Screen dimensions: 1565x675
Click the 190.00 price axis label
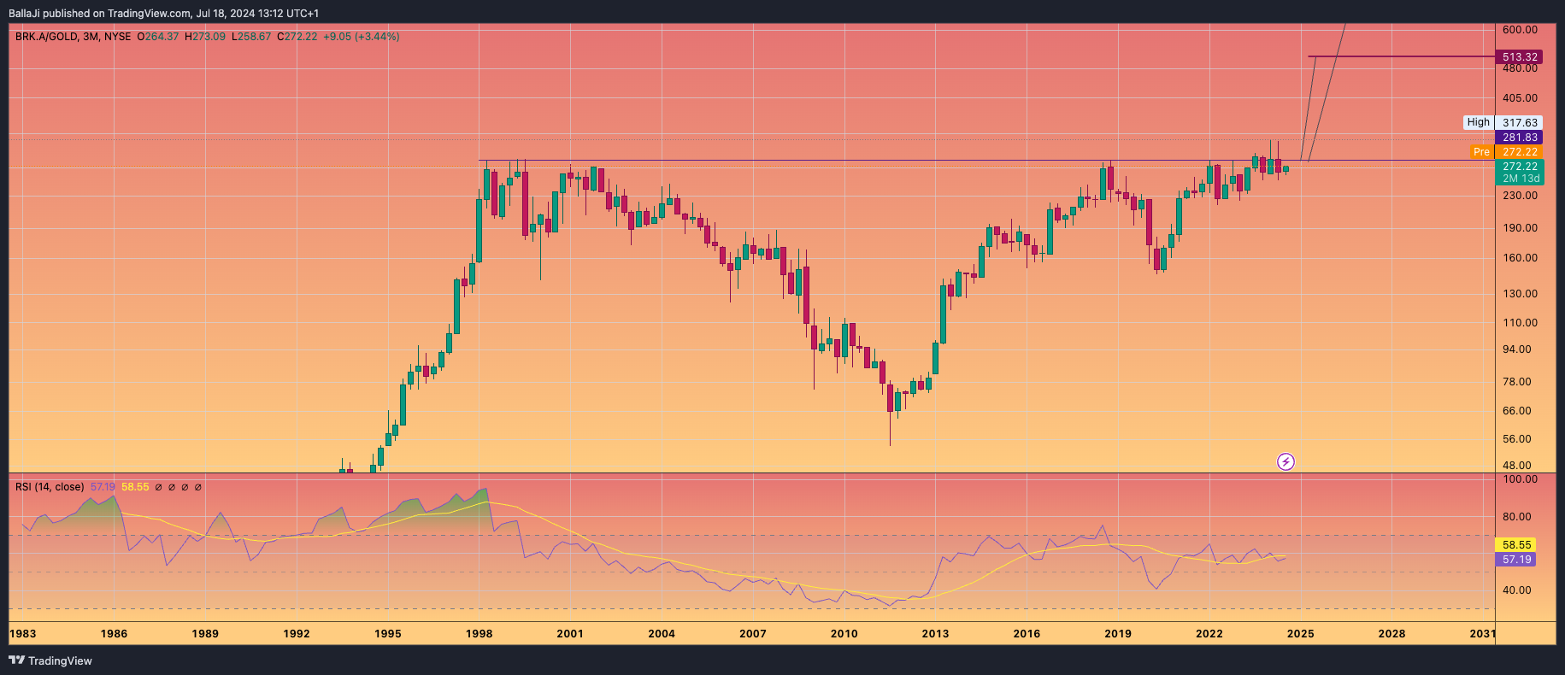point(1520,228)
